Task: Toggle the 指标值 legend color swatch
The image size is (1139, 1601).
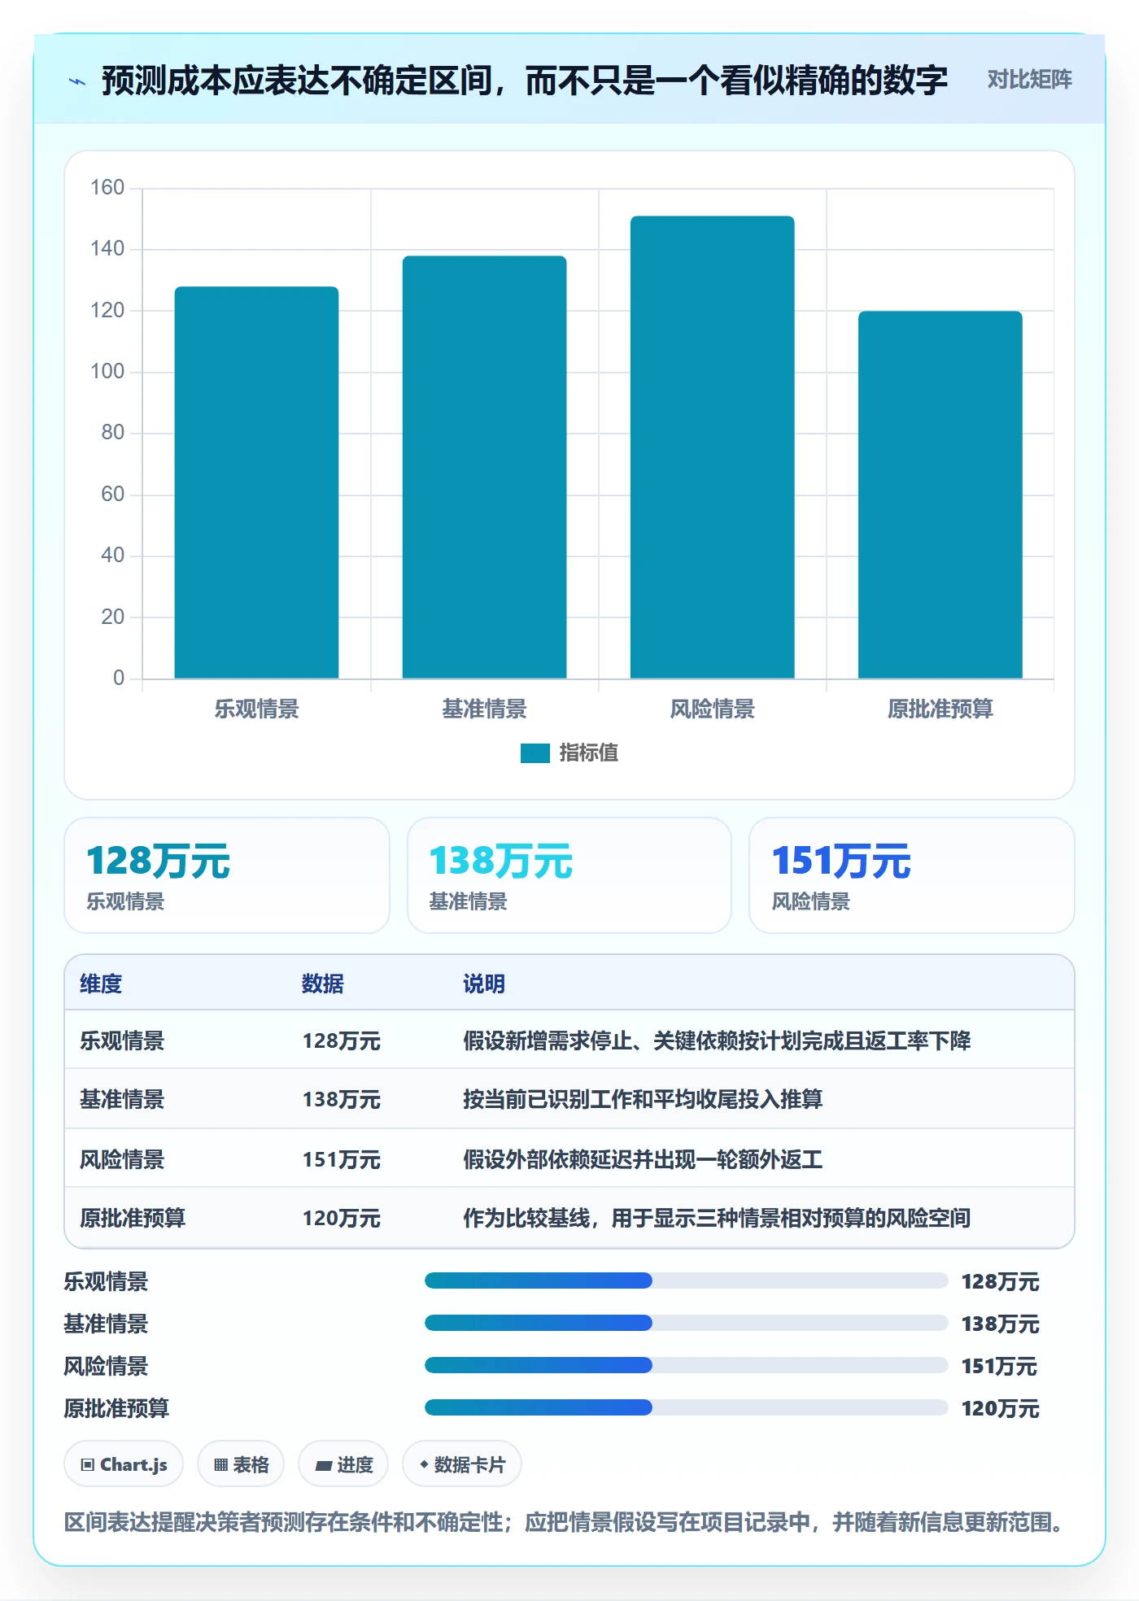Action: pos(535,753)
